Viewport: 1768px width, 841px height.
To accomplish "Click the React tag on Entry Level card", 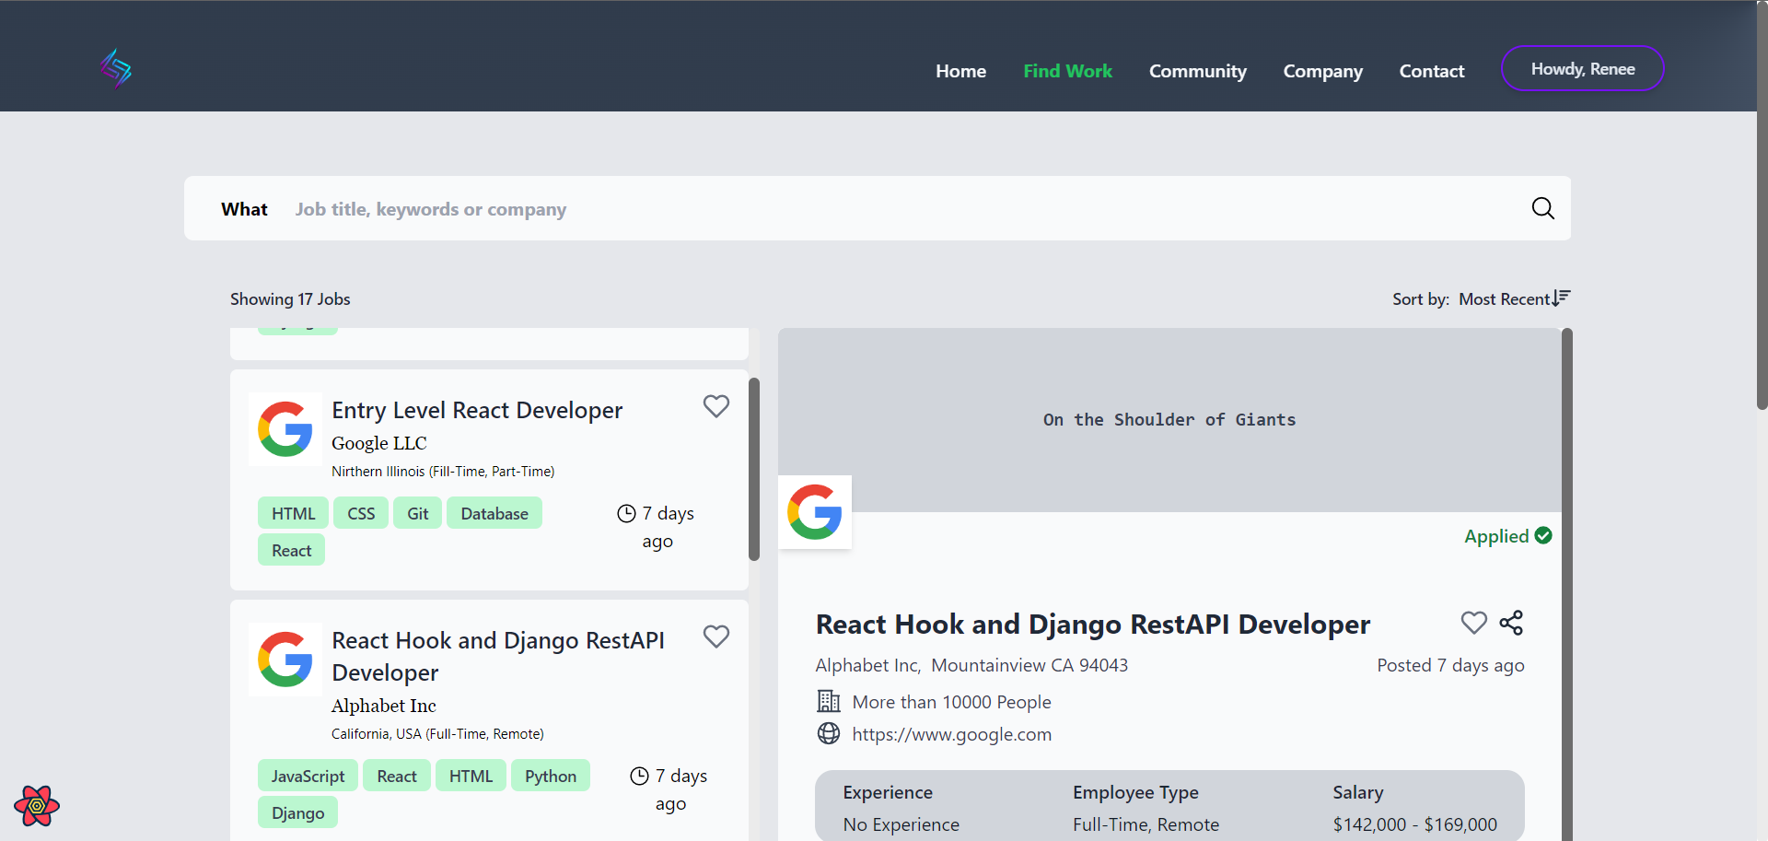I will (291, 550).
